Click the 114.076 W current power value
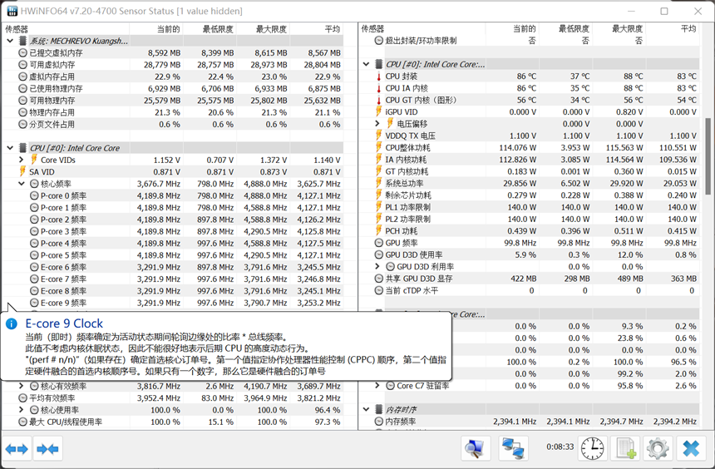This screenshot has height=469, width=715. tap(518, 147)
